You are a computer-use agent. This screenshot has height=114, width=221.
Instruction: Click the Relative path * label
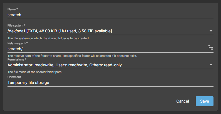[x=18, y=43]
